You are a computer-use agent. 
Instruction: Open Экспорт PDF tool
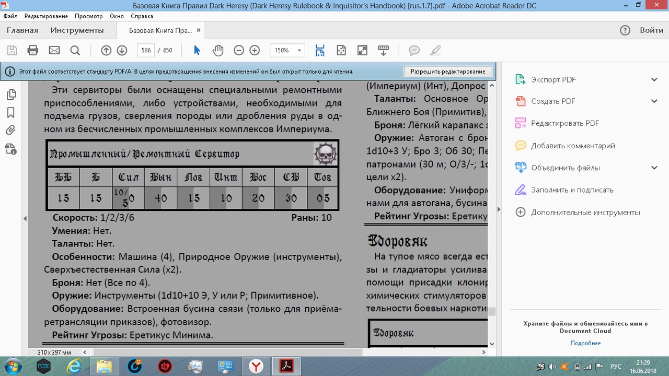click(x=553, y=79)
